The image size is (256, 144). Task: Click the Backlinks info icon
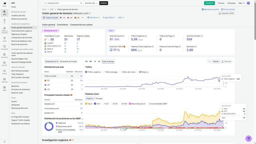click(x=196, y=47)
